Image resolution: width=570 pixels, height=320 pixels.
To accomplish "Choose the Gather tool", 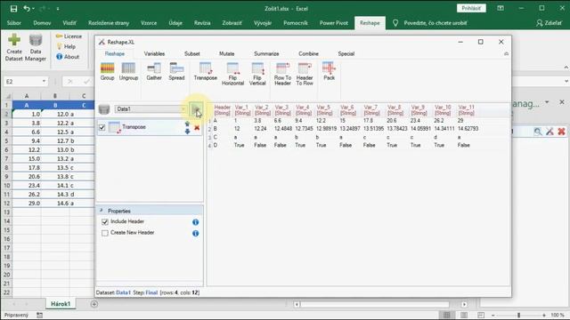I will tap(154, 71).
